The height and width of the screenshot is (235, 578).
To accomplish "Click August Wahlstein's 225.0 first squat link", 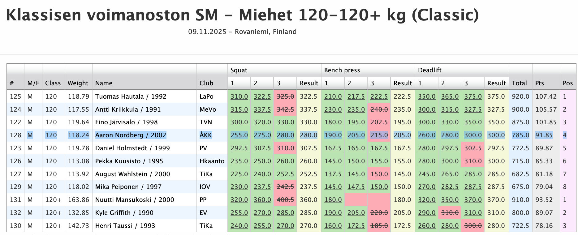I will (239, 174).
